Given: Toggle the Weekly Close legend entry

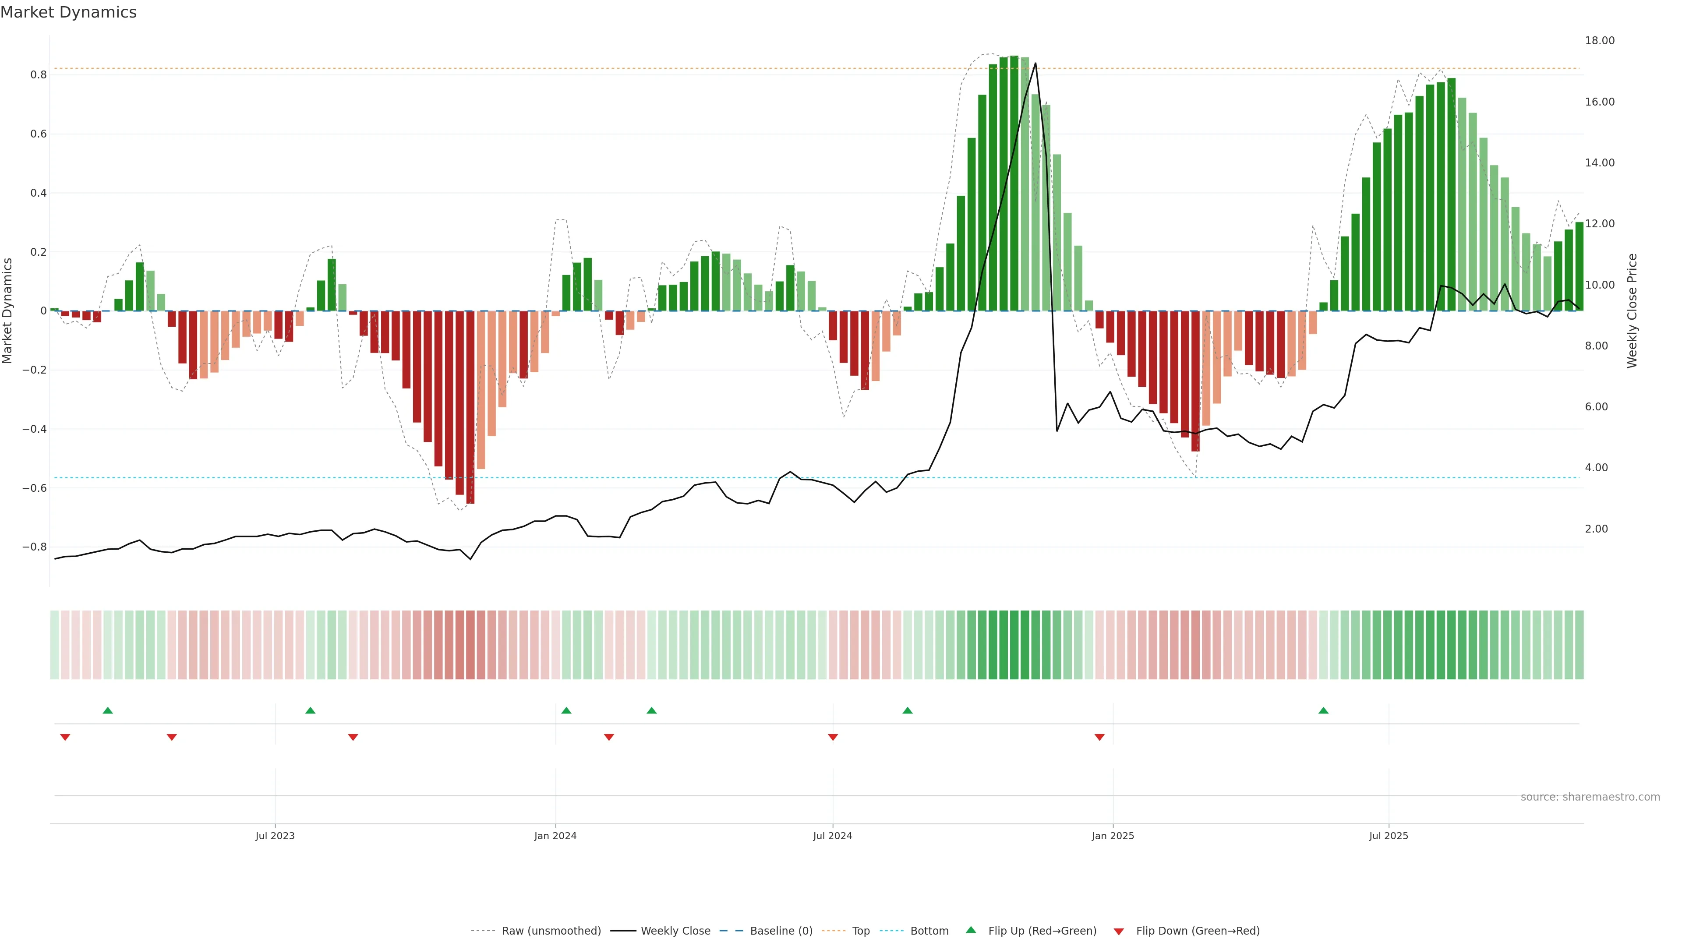Looking at the screenshot, I should click(x=675, y=931).
